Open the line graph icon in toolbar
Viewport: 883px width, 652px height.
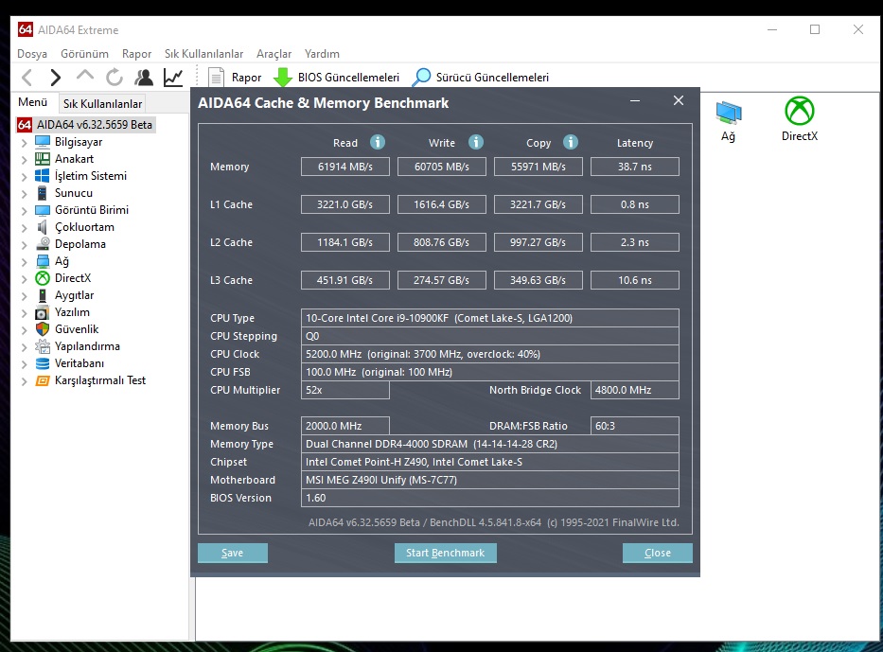click(173, 78)
